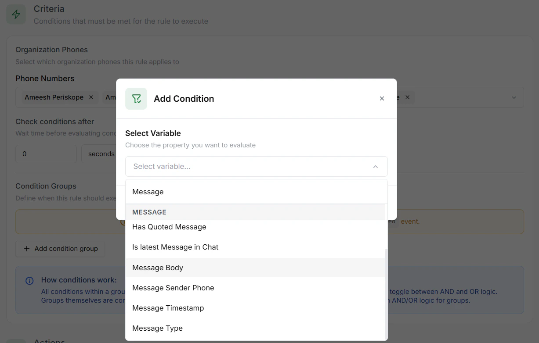
Task: Click the Add Condition filter icon
Action: [136, 99]
